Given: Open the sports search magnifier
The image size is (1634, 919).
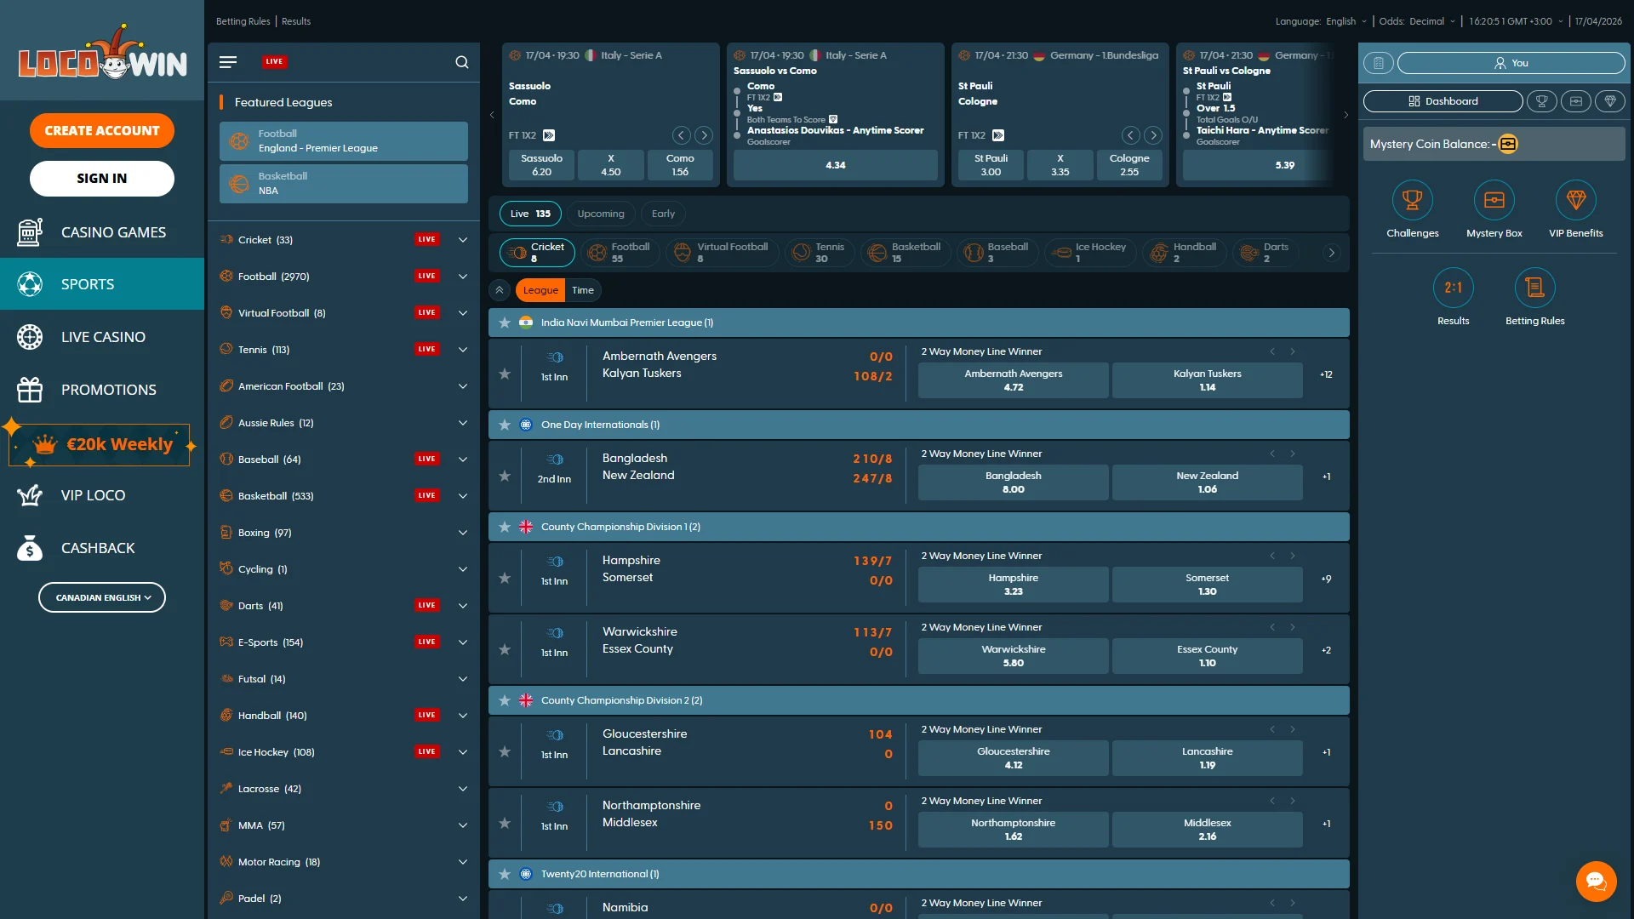Looking at the screenshot, I should pyautogui.click(x=462, y=62).
